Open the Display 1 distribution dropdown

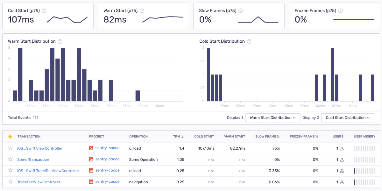[272, 117]
